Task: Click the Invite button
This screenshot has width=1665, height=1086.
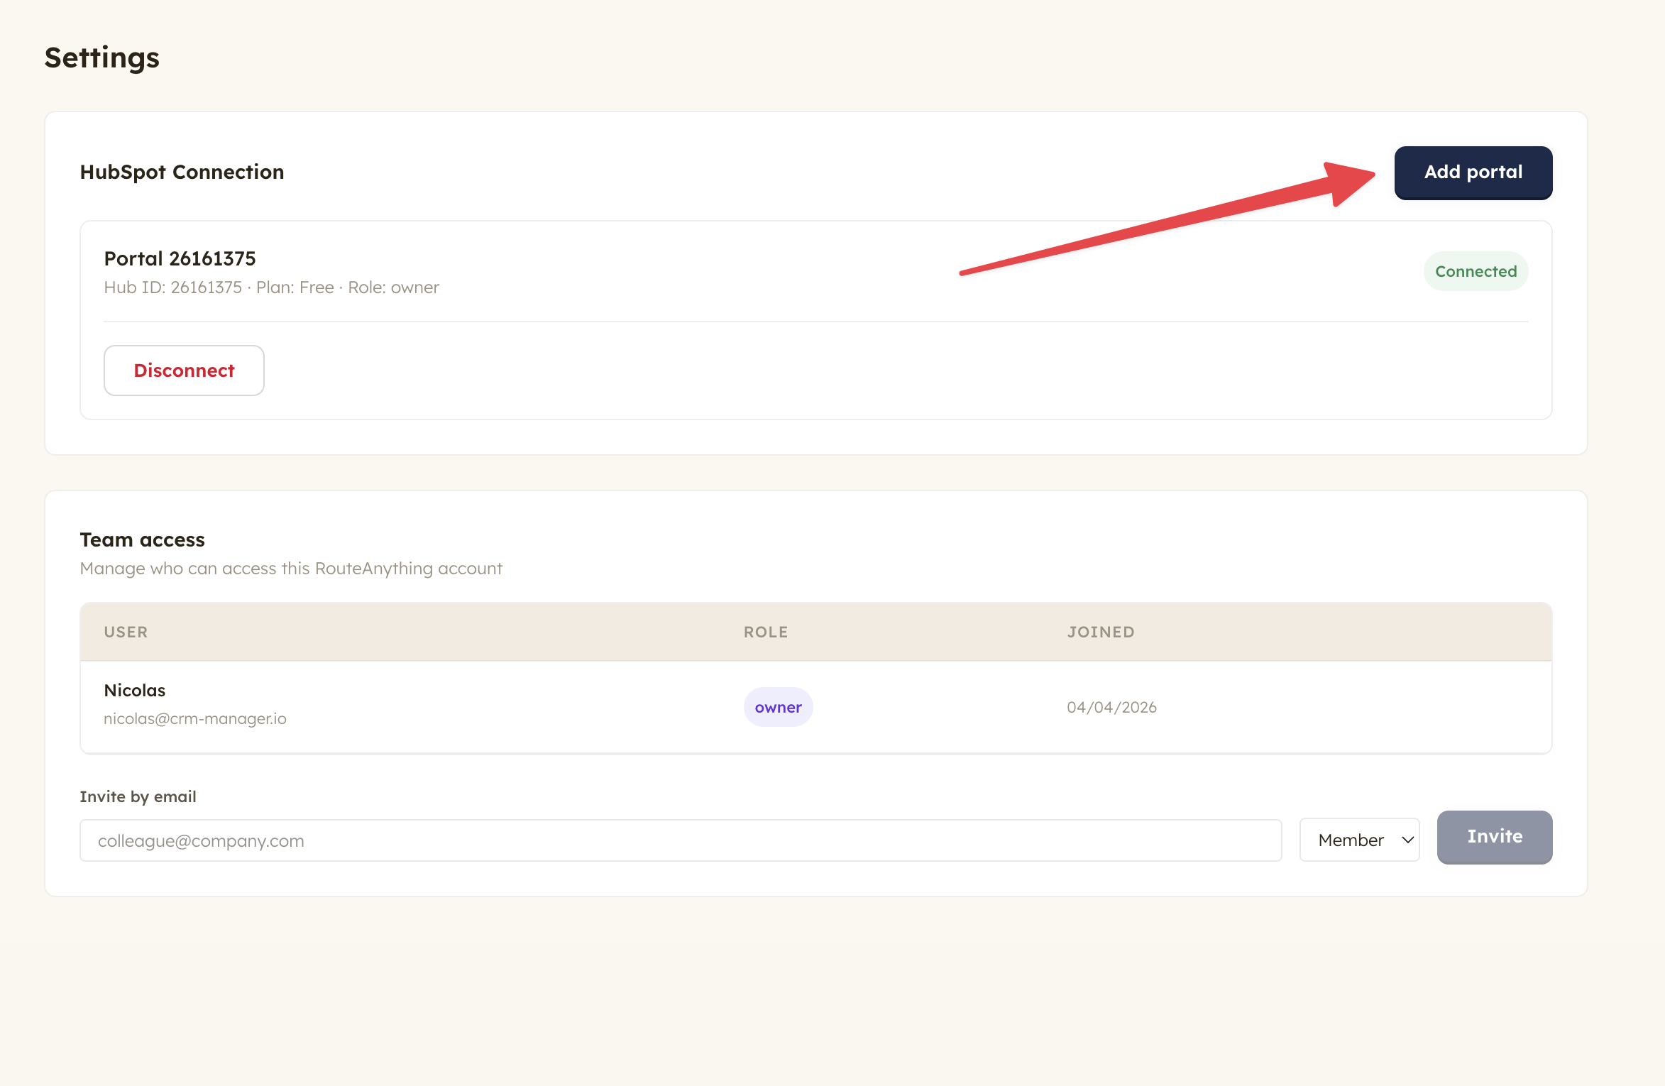Action: pyautogui.click(x=1494, y=837)
